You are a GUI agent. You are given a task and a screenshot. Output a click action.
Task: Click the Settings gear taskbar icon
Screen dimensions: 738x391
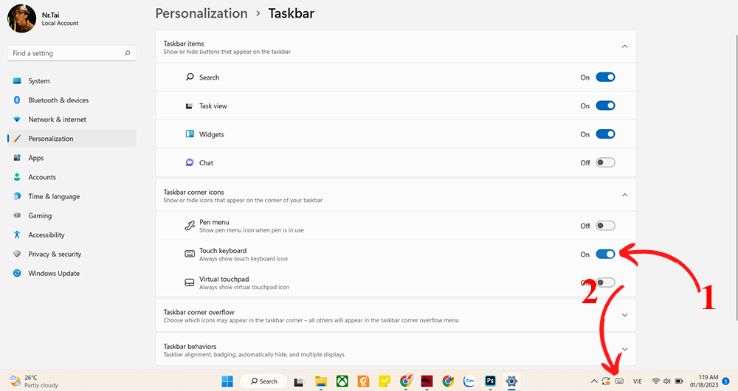click(x=511, y=381)
